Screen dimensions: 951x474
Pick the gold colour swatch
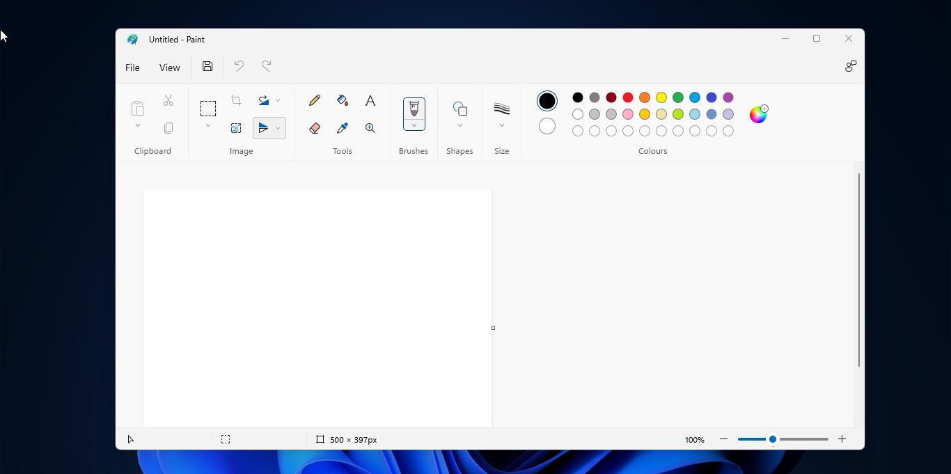tap(645, 114)
